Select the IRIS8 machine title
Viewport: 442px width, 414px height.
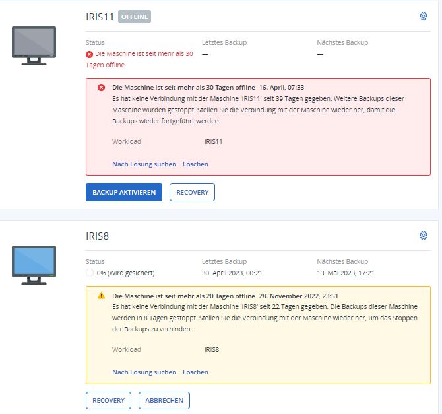pyautogui.click(x=97, y=236)
